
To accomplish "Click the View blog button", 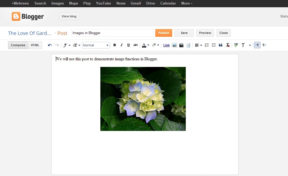I will 69,16.
